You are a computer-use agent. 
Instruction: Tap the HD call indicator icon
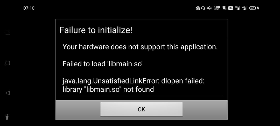point(230,8)
